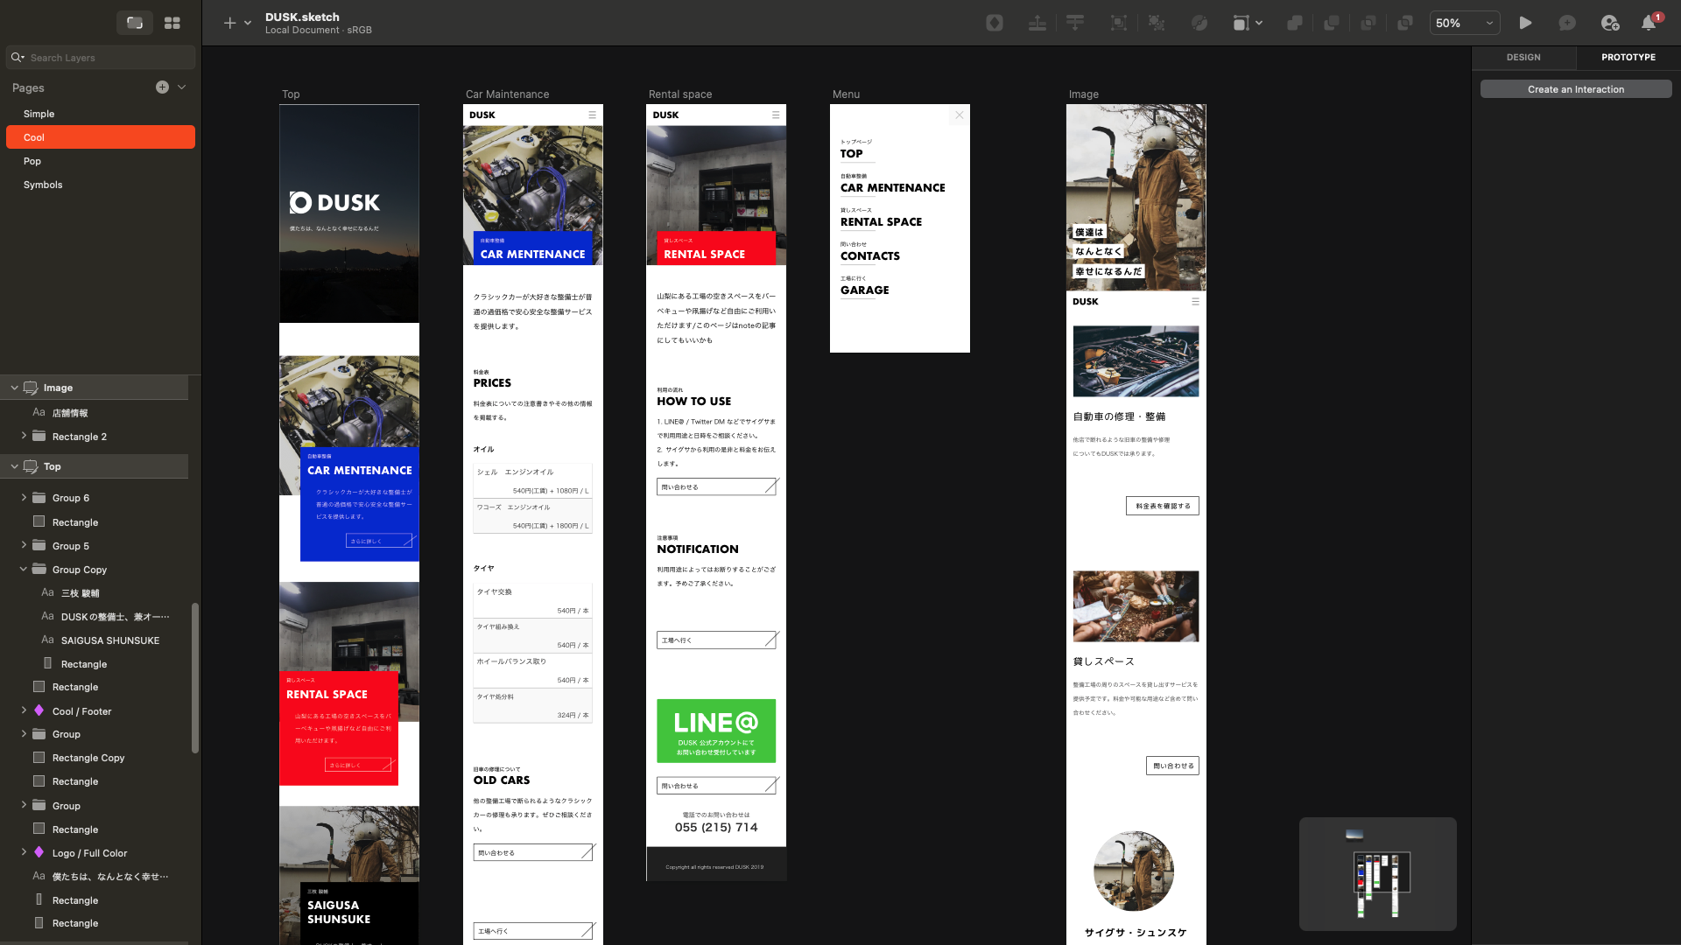Click the Preview play button

point(1525,24)
